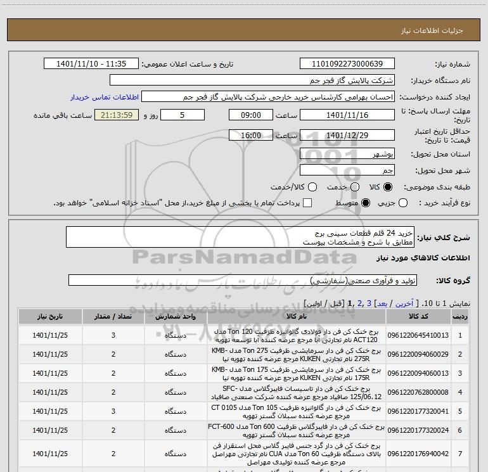
Task: Click the CT 0105 cooling tower item name
Action: pos(297,412)
